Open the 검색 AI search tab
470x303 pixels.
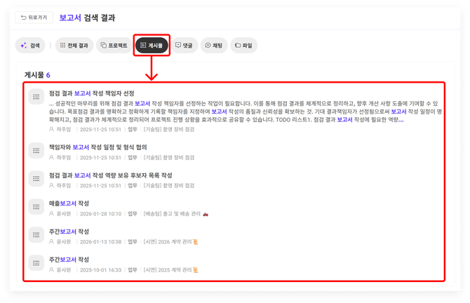click(x=30, y=46)
